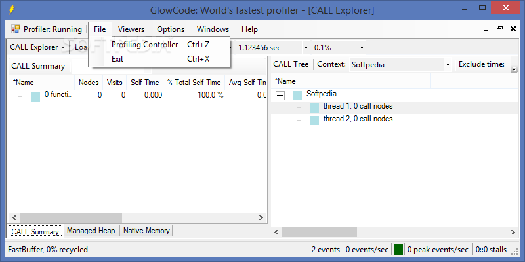Click the 0 peak events/sec status entry
The image size is (525, 262).
(438, 250)
